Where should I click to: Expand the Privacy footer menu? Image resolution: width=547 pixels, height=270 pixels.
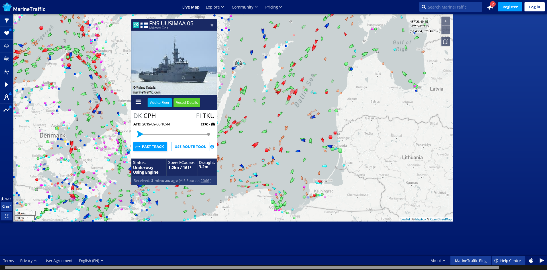pyautogui.click(x=28, y=261)
